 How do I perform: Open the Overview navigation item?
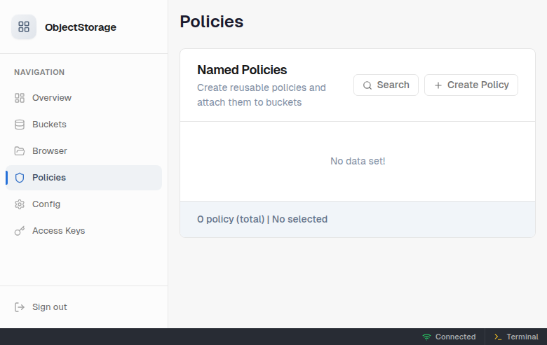click(52, 98)
